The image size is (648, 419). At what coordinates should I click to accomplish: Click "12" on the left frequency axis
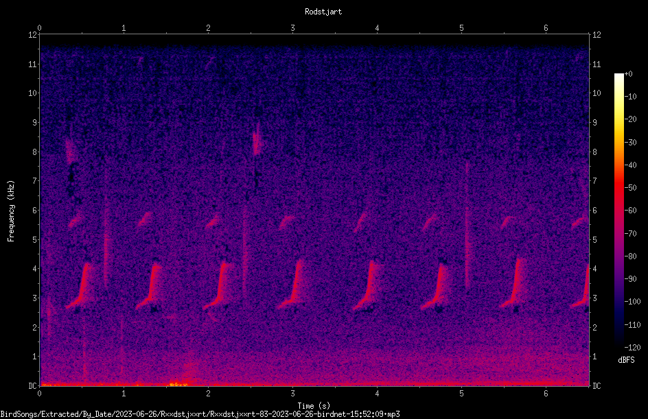[32, 35]
